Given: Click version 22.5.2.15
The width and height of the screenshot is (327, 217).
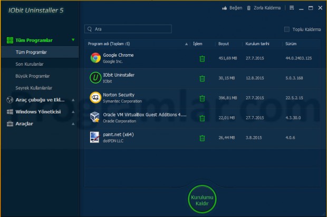Looking at the screenshot, I should [x=294, y=98].
